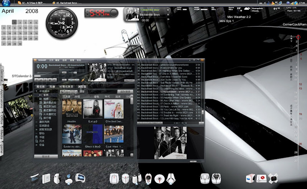The image size is (307, 189).
Task: Select the 《Let go》 album cover
Action: pos(93,109)
